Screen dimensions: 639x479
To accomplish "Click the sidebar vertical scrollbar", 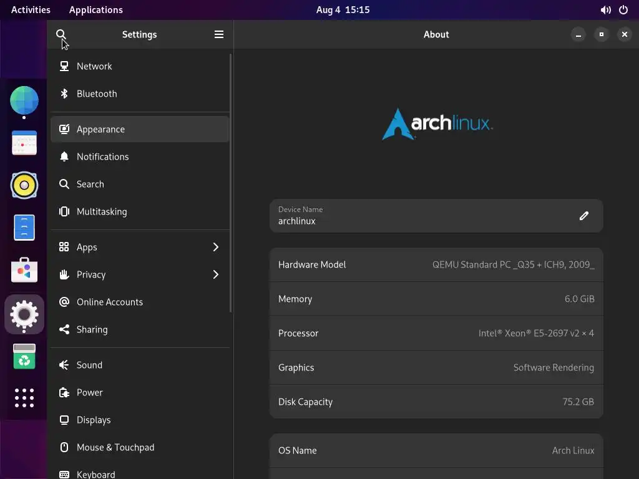I will [x=231, y=183].
